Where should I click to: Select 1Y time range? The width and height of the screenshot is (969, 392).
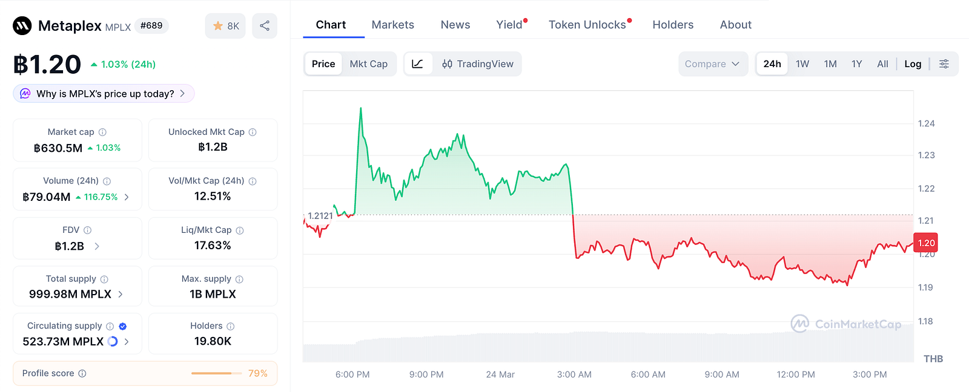coord(856,64)
